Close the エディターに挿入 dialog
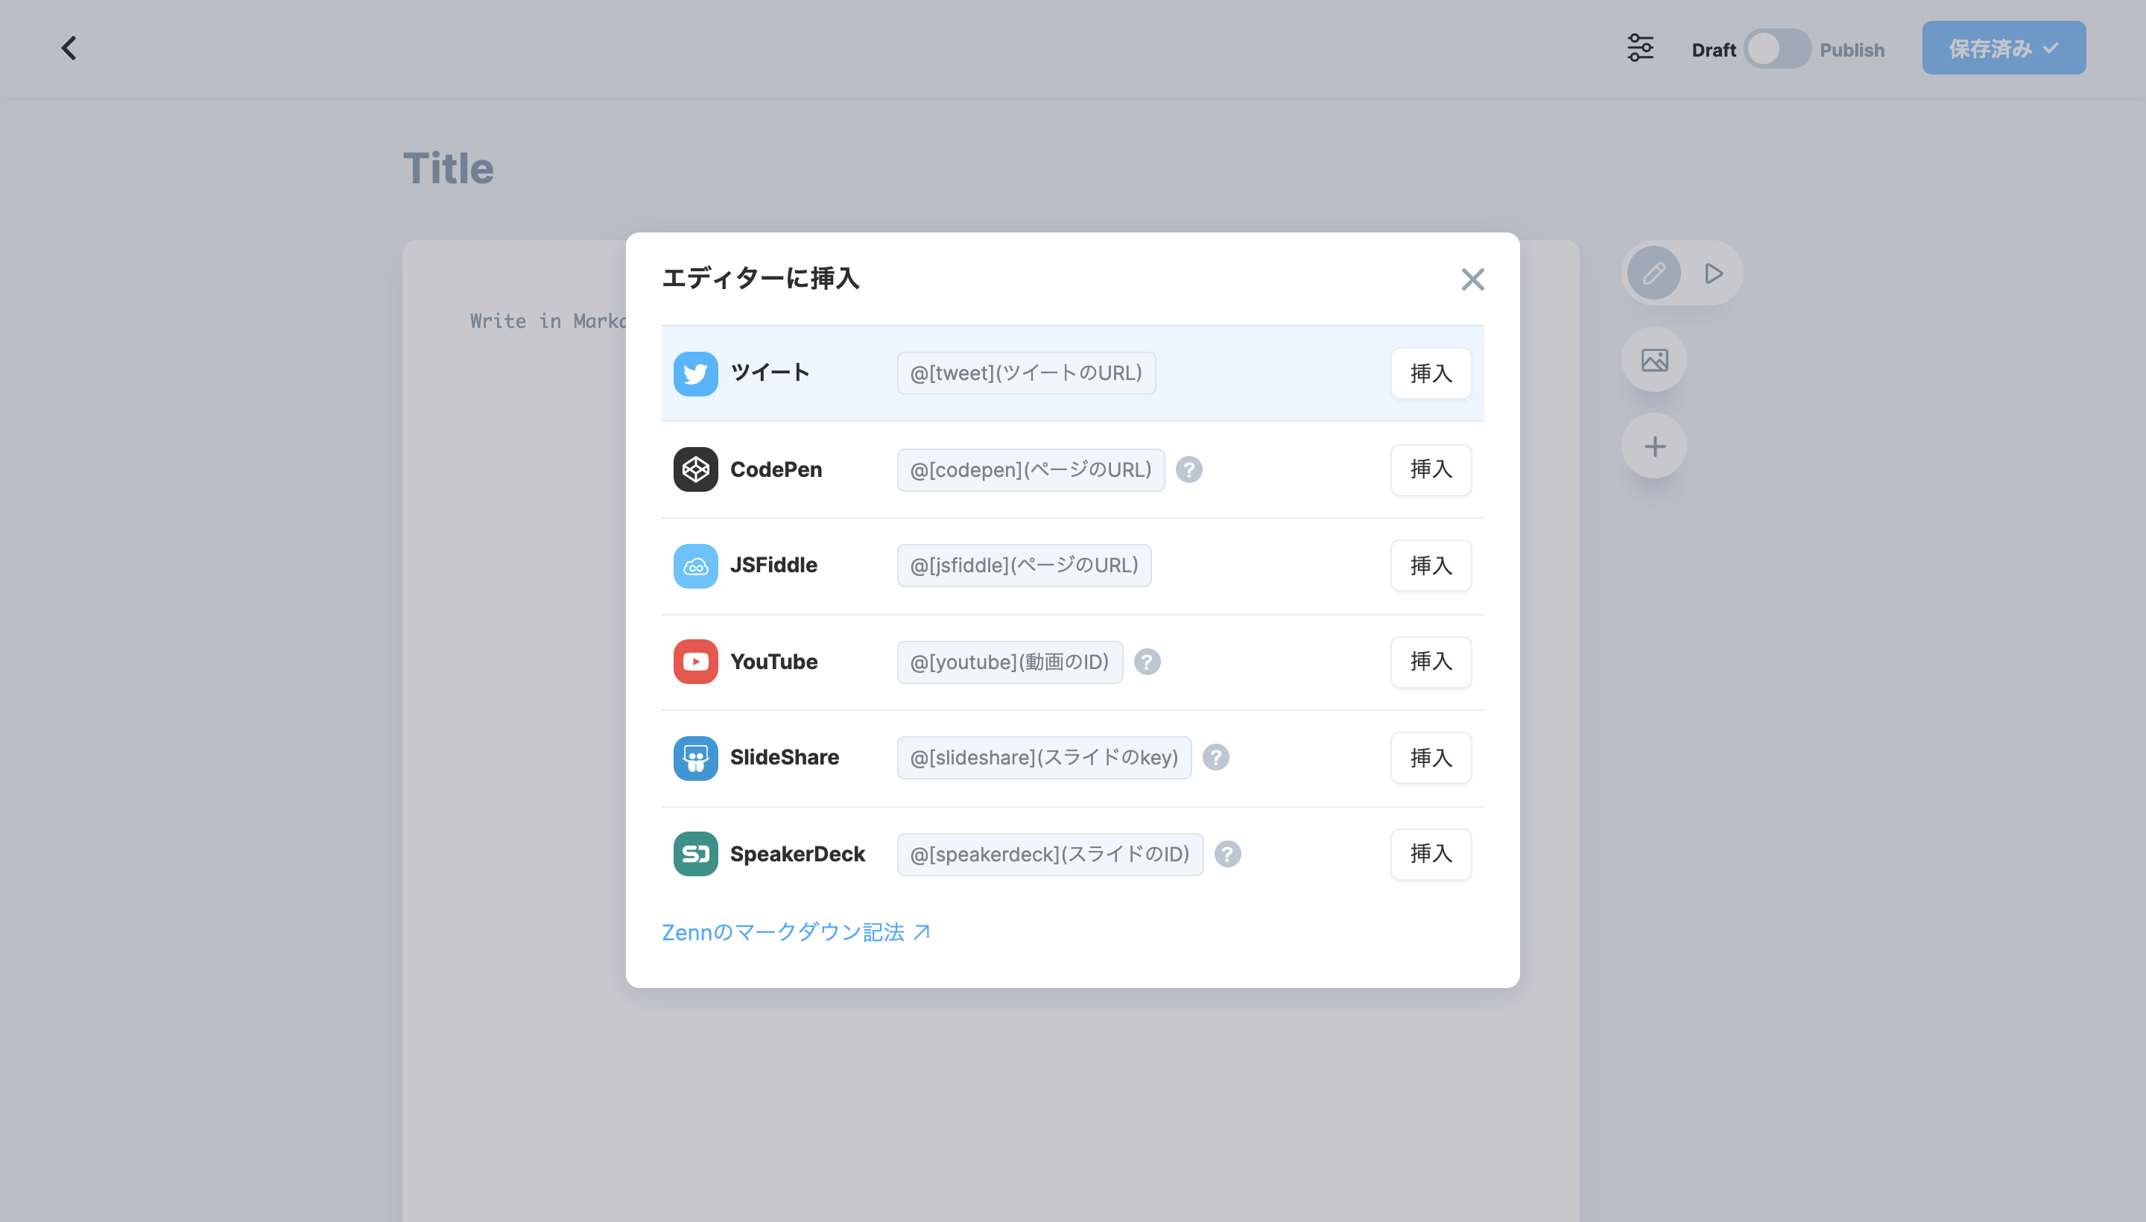This screenshot has height=1222, width=2146. [x=1472, y=279]
